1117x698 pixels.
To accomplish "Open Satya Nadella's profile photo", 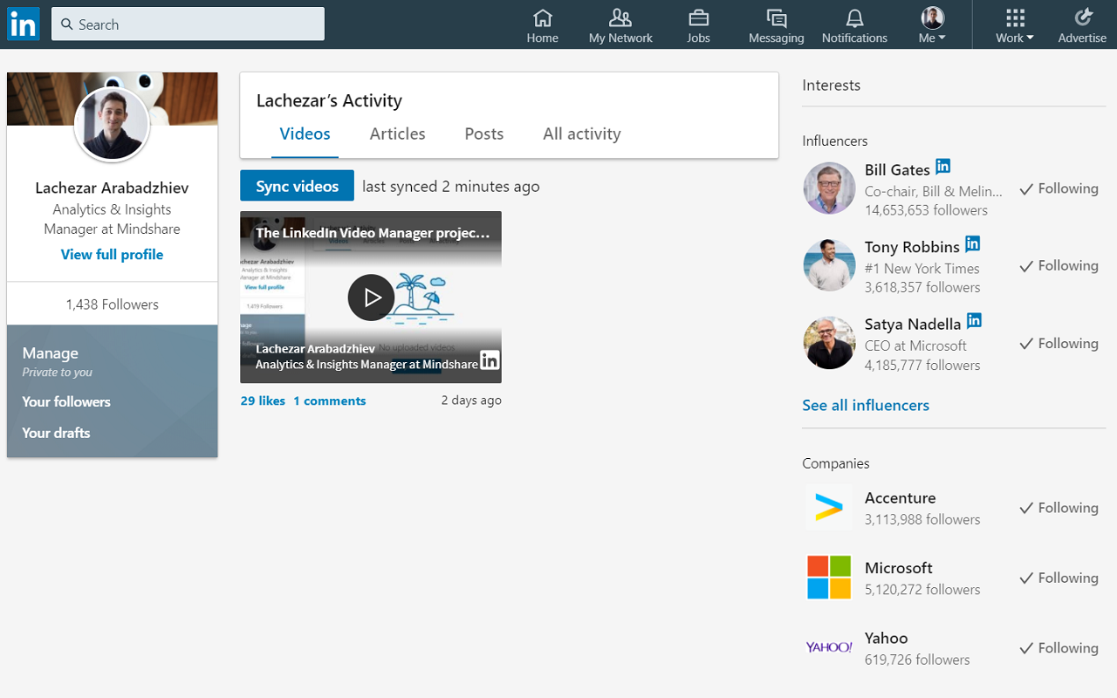I will [829, 343].
